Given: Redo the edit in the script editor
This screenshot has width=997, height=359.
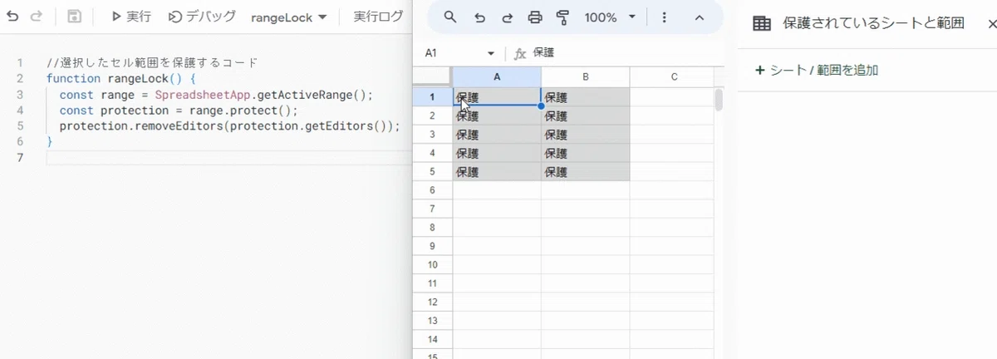Looking at the screenshot, I should [x=36, y=17].
